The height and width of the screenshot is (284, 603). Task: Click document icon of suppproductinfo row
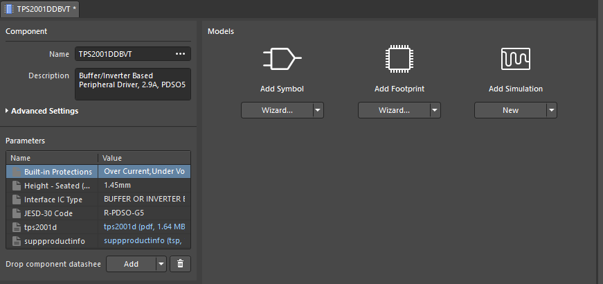point(16,241)
